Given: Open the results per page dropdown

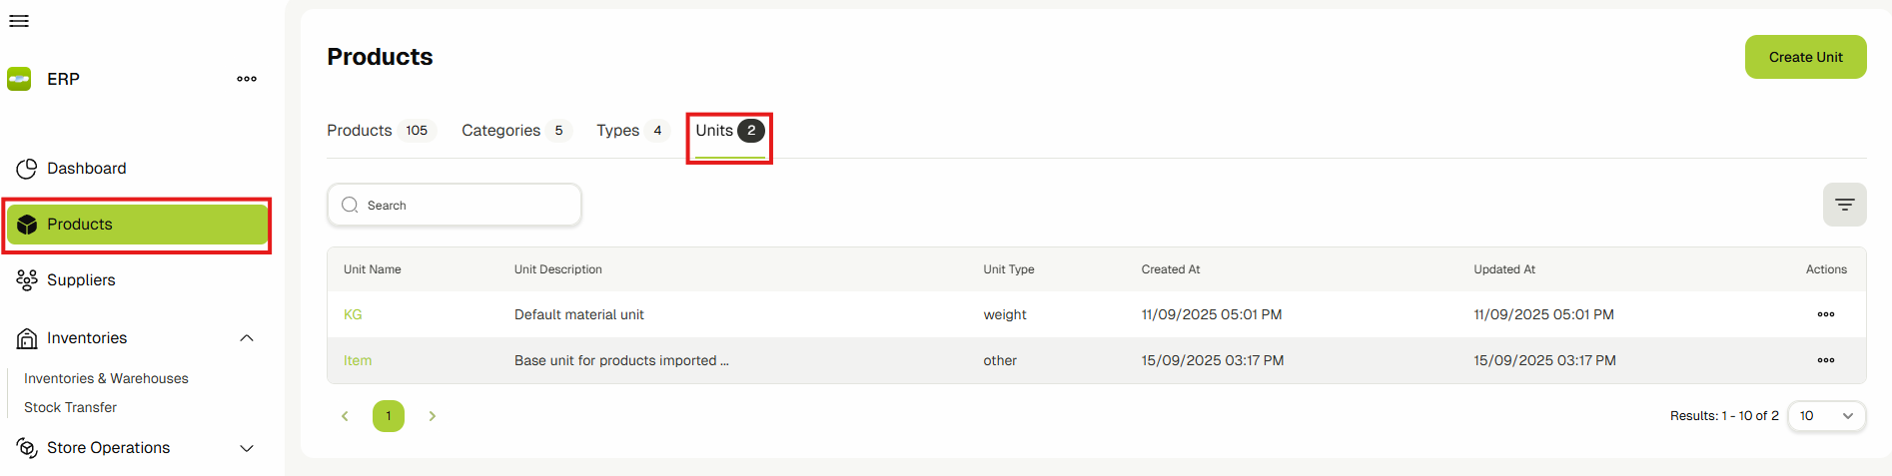Looking at the screenshot, I should 1826,416.
